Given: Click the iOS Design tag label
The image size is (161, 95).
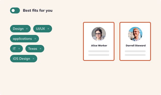Looking at the screenshot, I should click(21, 59).
